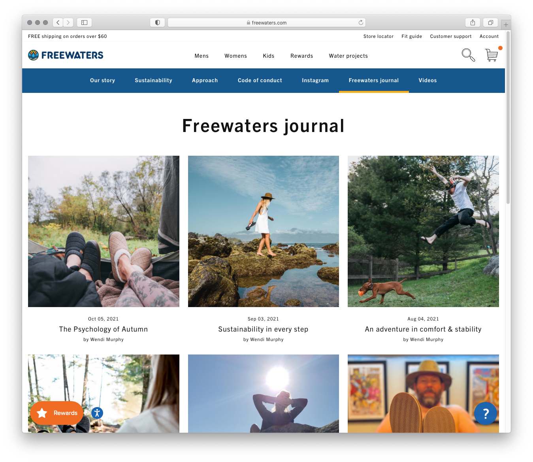The width and height of the screenshot is (533, 462).
Task: Click the freewaters.com address bar
Action: click(x=267, y=23)
